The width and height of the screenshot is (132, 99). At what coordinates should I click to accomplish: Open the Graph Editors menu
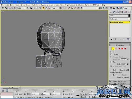point(70,5)
